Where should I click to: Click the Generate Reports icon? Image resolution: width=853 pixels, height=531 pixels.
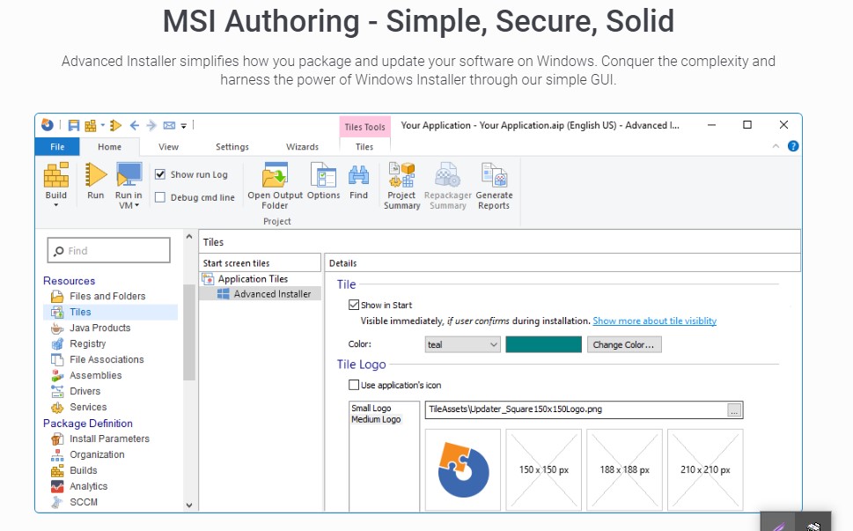pyautogui.click(x=493, y=175)
